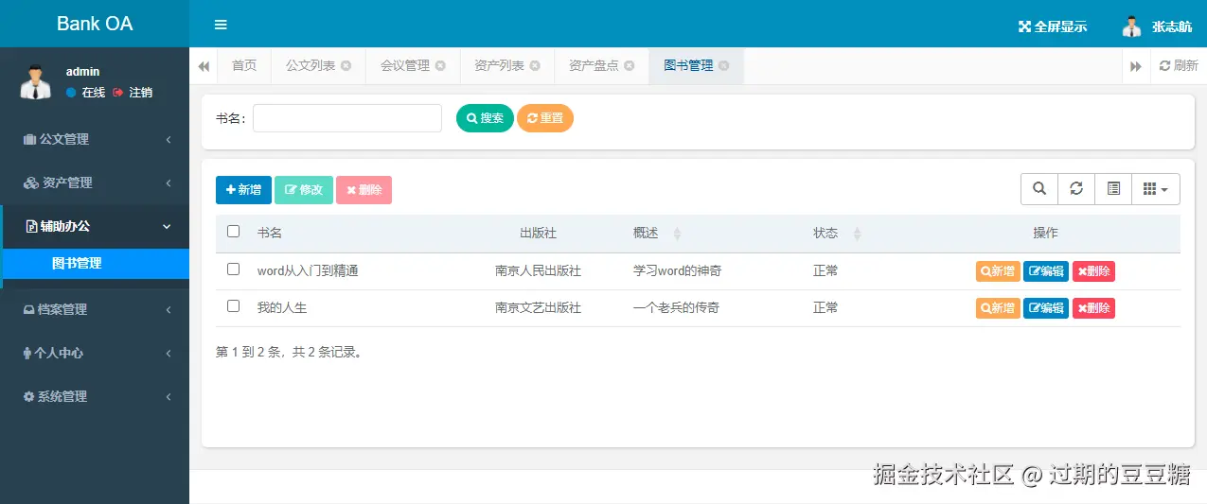Click the 在线 online status link
Viewport: 1207px width, 504px height.
pos(85,93)
